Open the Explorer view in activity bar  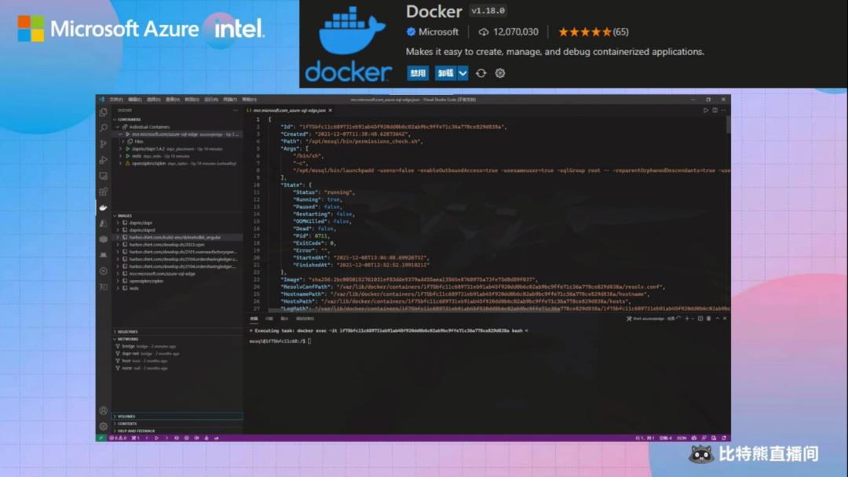coord(104,112)
